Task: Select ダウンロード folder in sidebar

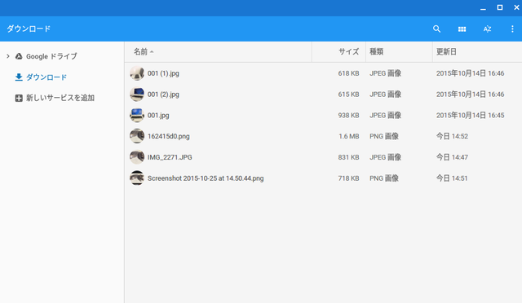Action: pyautogui.click(x=46, y=77)
